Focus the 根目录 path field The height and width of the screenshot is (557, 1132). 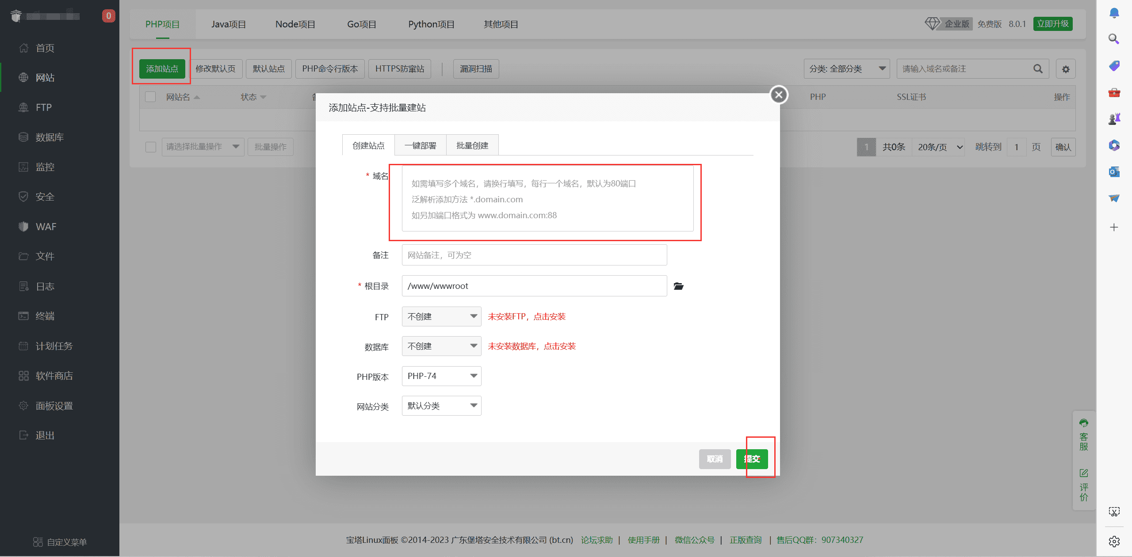tap(534, 286)
